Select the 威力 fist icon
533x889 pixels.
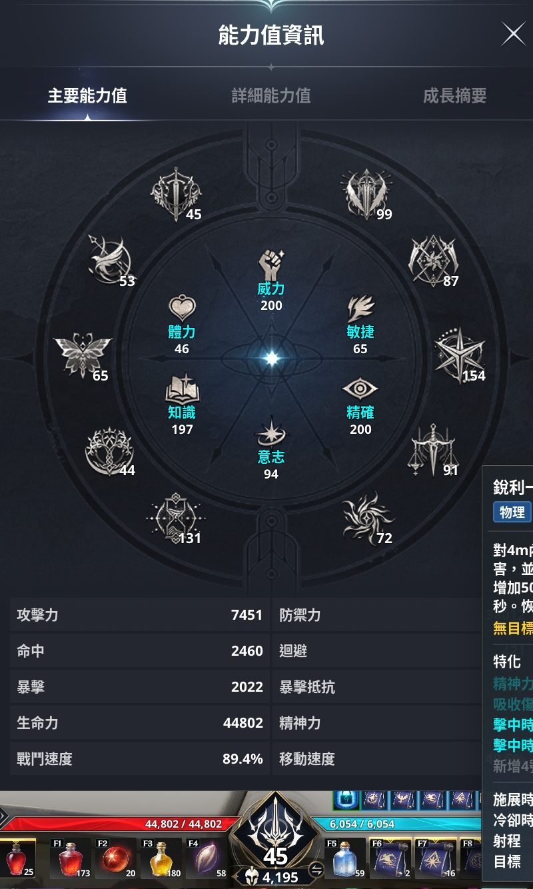click(x=271, y=265)
